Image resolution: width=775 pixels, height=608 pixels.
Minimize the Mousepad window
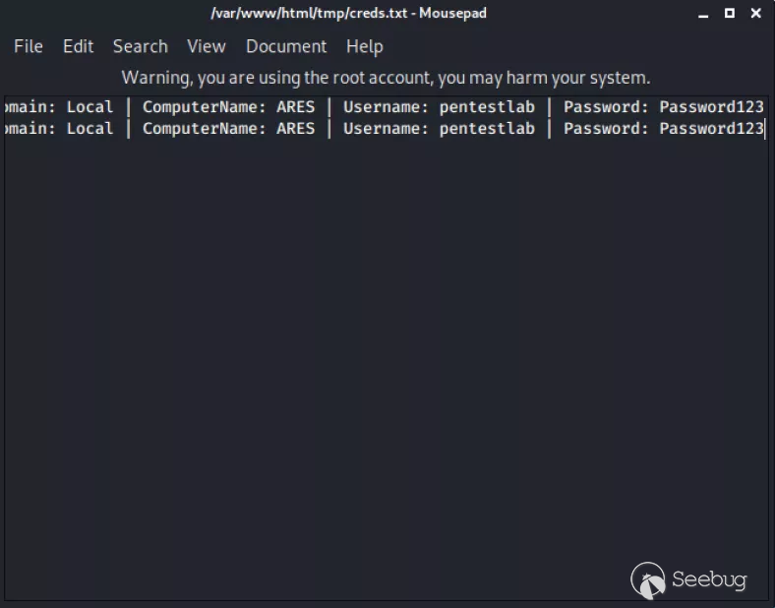(x=703, y=14)
